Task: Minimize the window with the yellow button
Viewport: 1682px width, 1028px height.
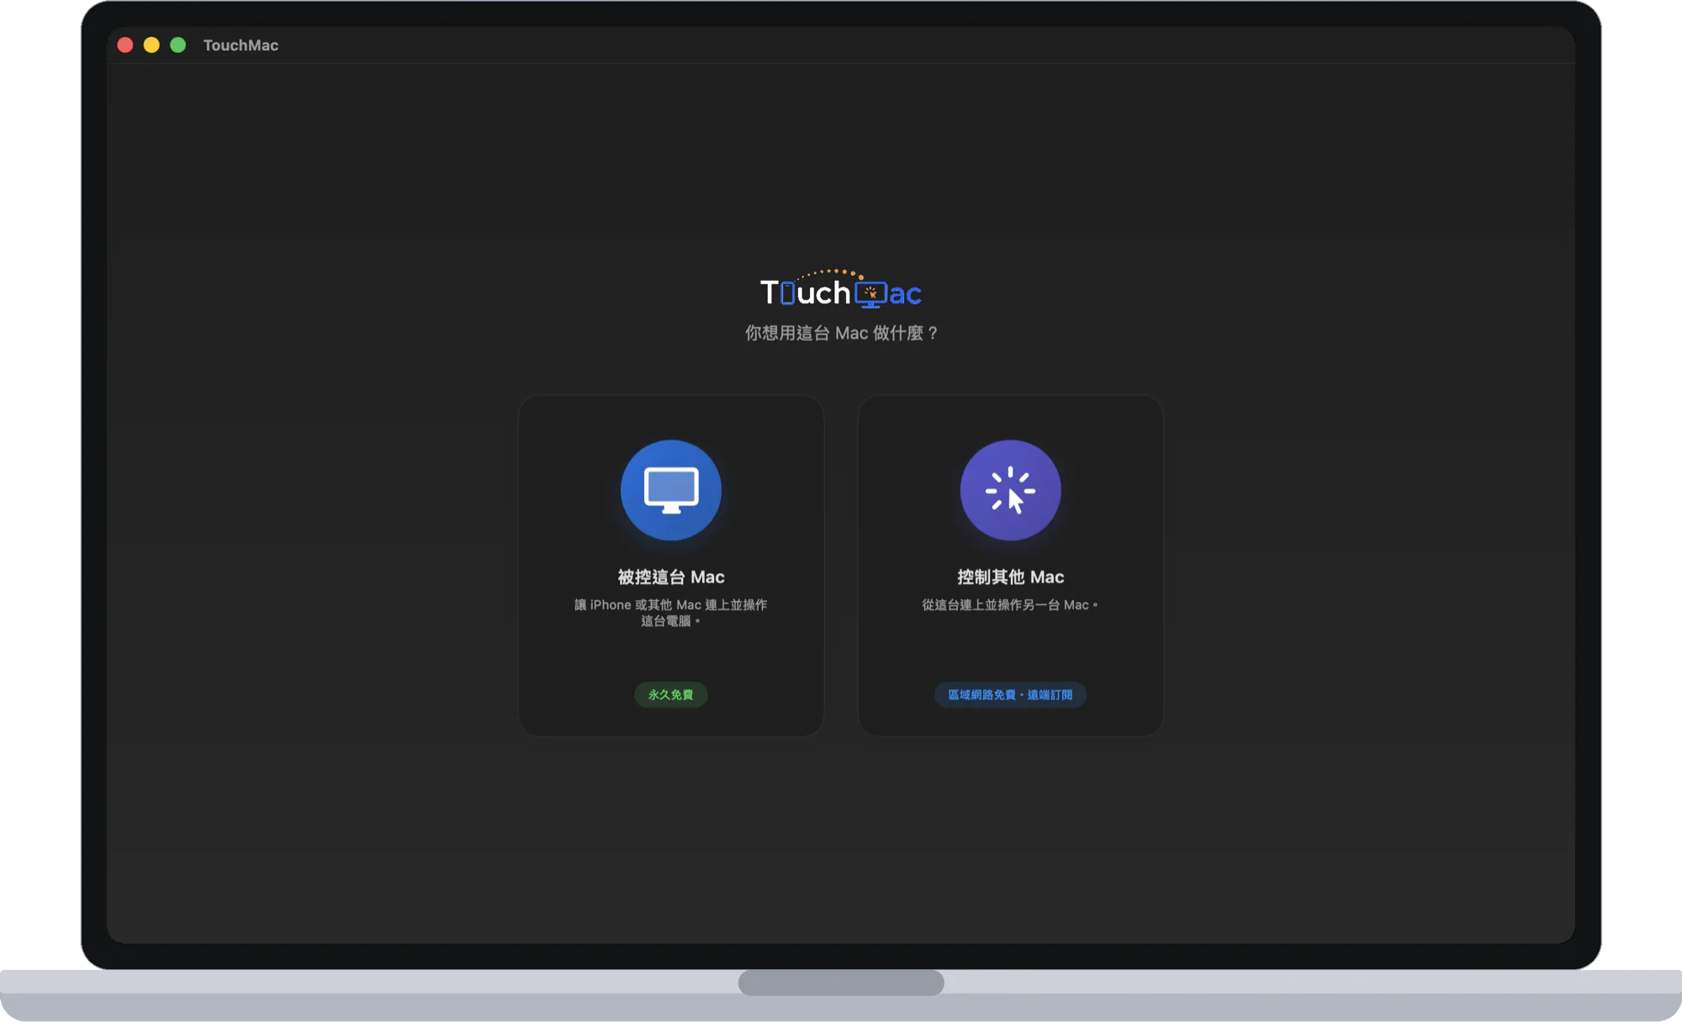Action: pyautogui.click(x=151, y=45)
